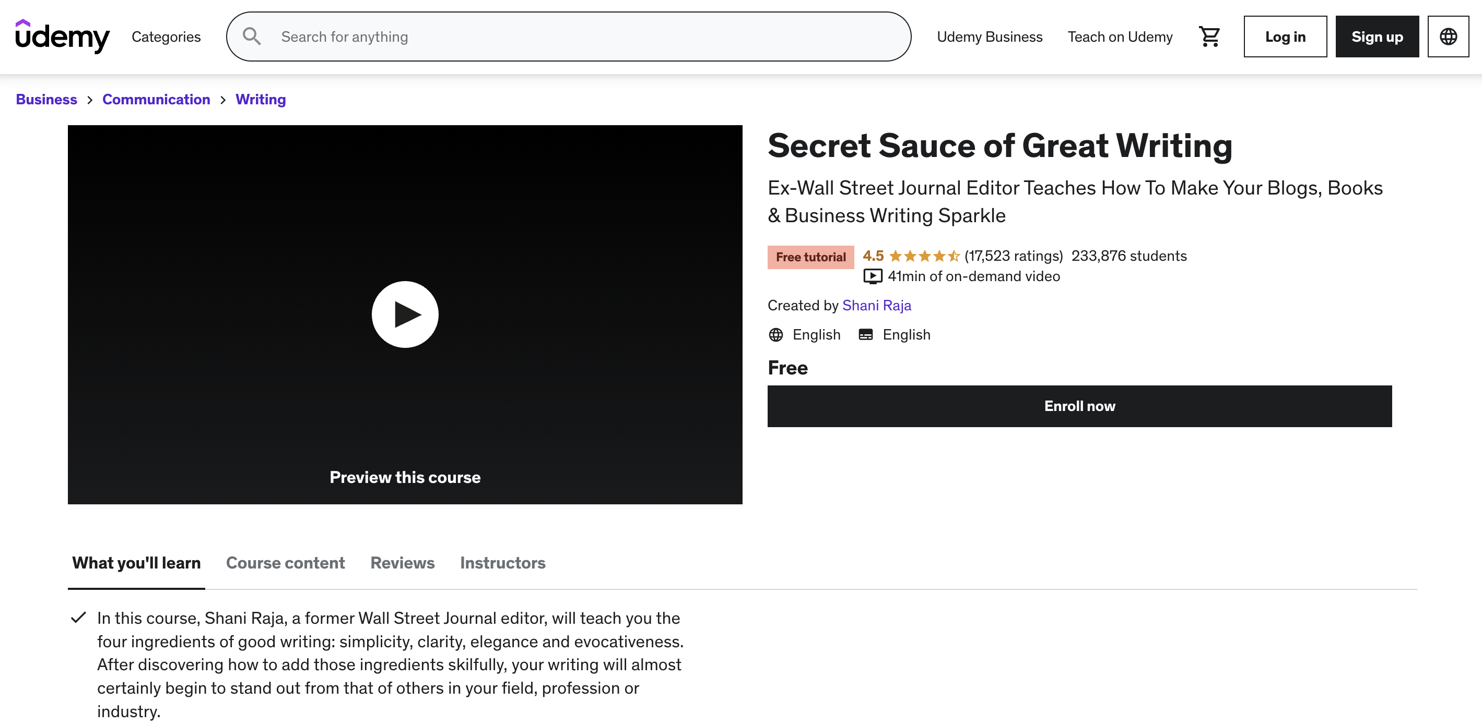The width and height of the screenshot is (1482, 726).
Task: Select the Course content tab
Action: point(286,562)
